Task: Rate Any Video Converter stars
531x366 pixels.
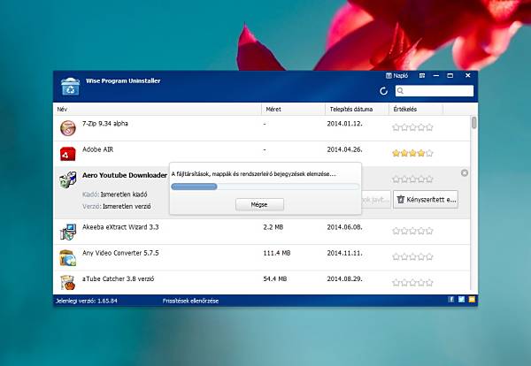Action: pos(412,256)
